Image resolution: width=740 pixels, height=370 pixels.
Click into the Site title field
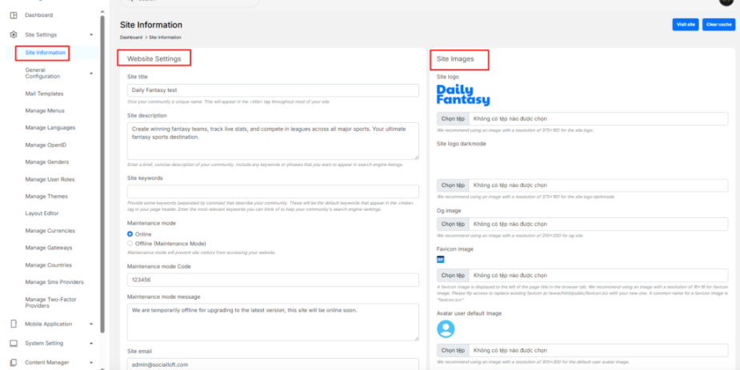coord(273,91)
